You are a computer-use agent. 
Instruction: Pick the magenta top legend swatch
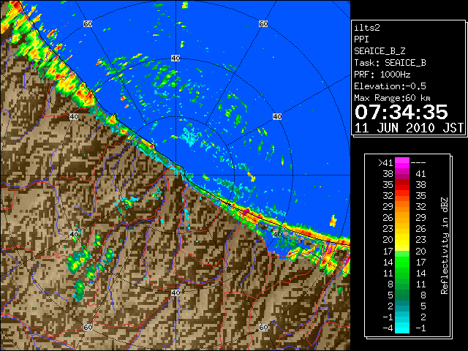402,163
